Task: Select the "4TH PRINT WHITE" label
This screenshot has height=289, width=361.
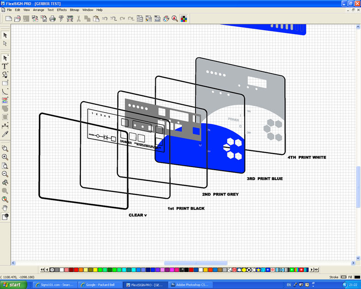Action: 307,158
